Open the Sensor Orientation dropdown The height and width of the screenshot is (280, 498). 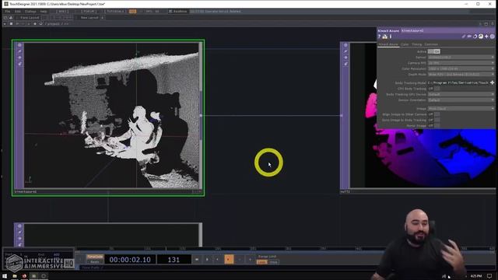pos(461,100)
